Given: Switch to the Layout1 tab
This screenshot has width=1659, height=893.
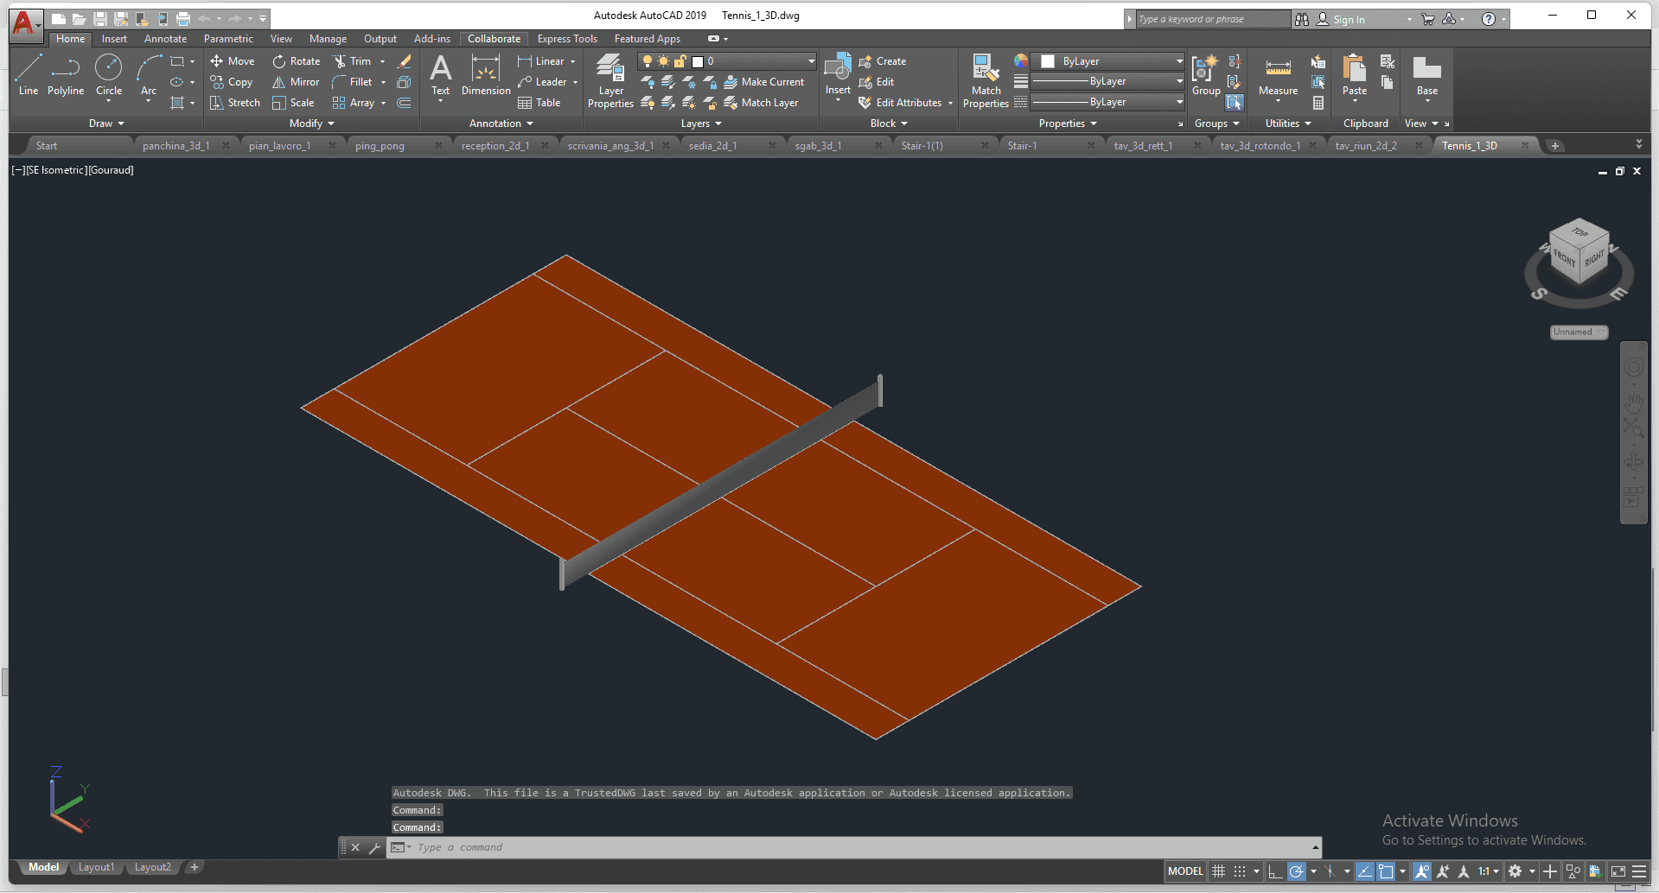Looking at the screenshot, I should [96, 867].
